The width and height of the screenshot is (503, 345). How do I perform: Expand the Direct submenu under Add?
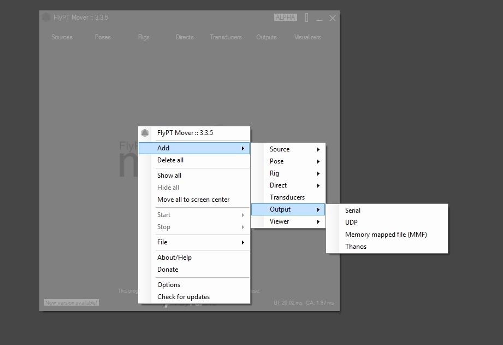click(x=288, y=185)
